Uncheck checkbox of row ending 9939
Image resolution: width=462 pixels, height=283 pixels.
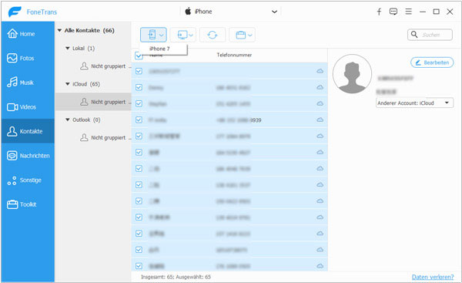point(139,120)
